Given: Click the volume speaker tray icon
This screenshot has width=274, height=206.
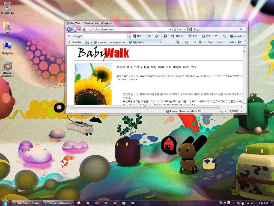Looking at the screenshot, I should (253, 203).
